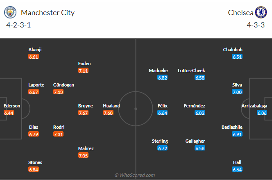Screen dimensions: 272x180
Task: Click the WhoScored.com watermark
Action: tap(135, 175)
